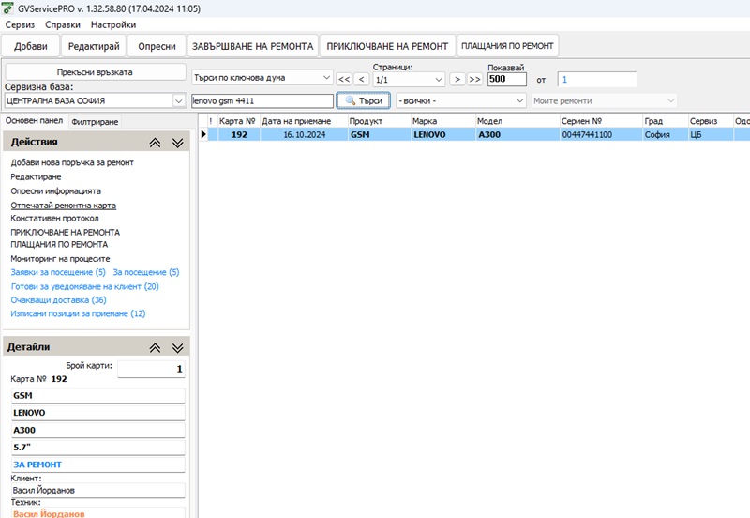Screen dimensions: 750x518
Task: Go to first page with << button
Action: coord(344,79)
